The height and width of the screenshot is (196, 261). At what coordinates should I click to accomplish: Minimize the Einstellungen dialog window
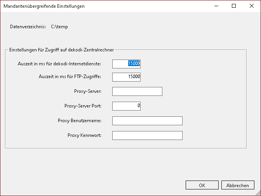pos(216,6)
